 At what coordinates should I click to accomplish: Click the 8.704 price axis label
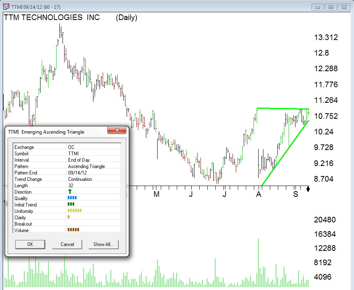[324, 179]
